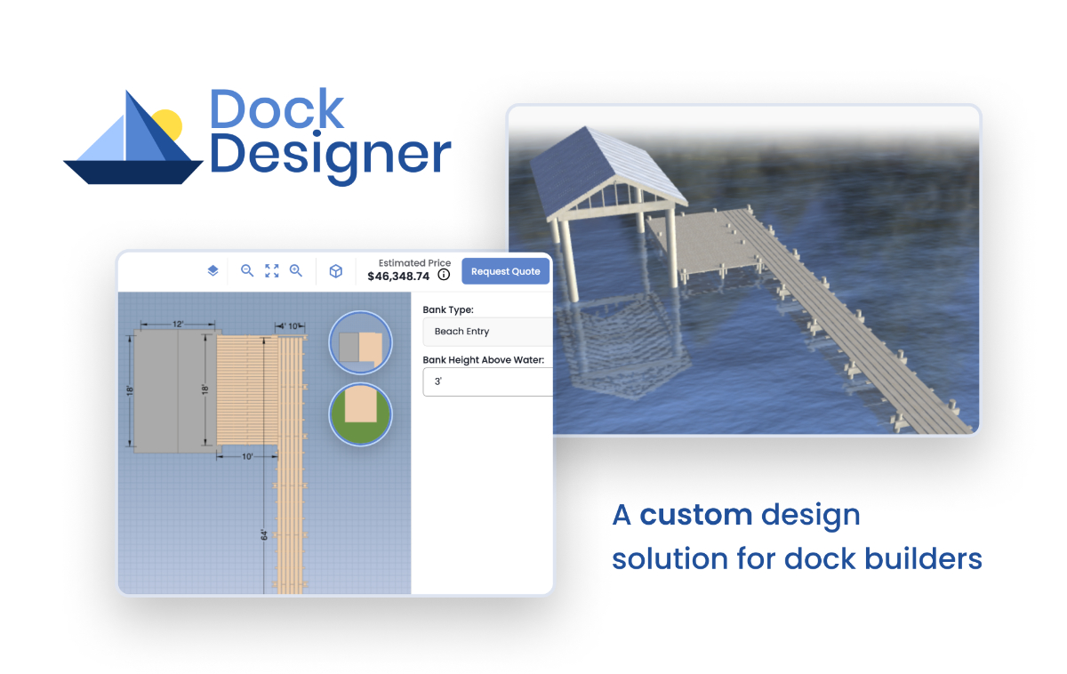The image size is (1067, 674).
Task: Zoom in on the dock plan
Action: tap(296, 271)
